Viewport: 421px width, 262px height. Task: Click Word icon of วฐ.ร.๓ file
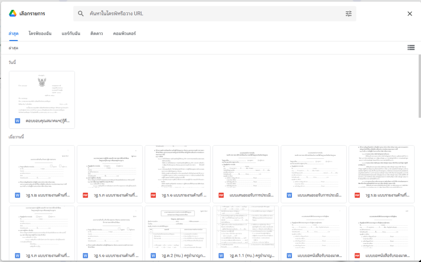click(x=17, y=255)
